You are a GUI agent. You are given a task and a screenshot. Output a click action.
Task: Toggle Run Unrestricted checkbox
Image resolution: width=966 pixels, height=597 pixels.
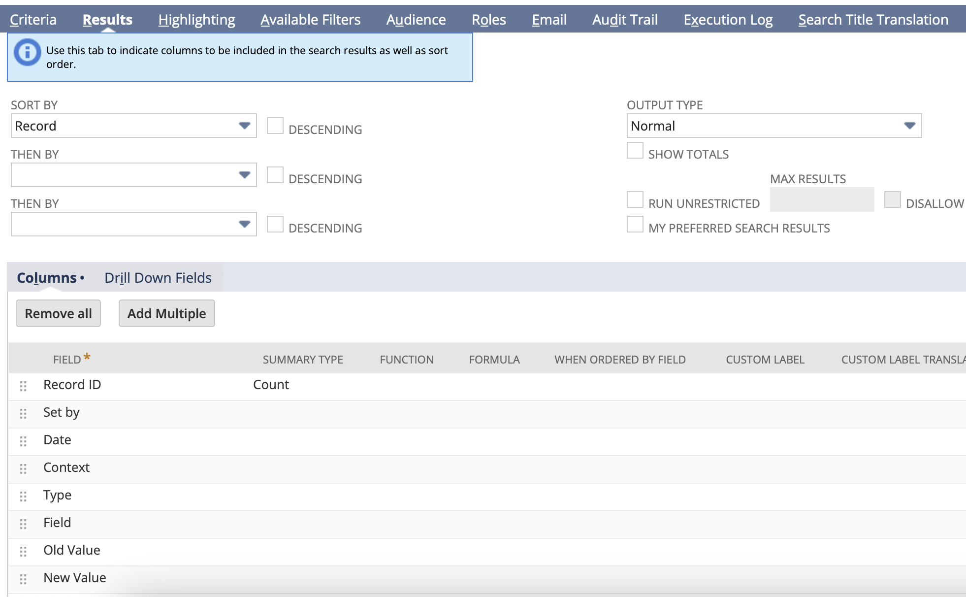635,200
